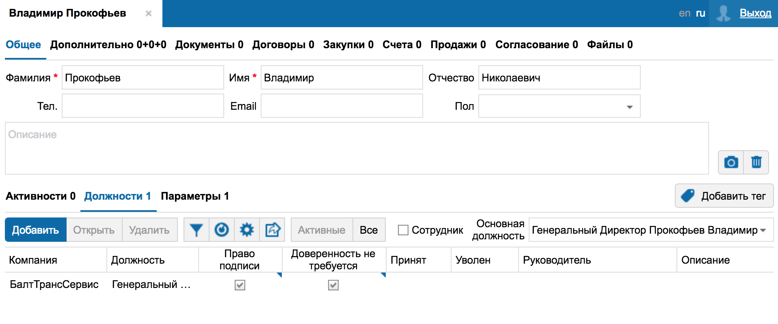Click the Добавить button
Screen dimensions: 778x324
point(36,230)
